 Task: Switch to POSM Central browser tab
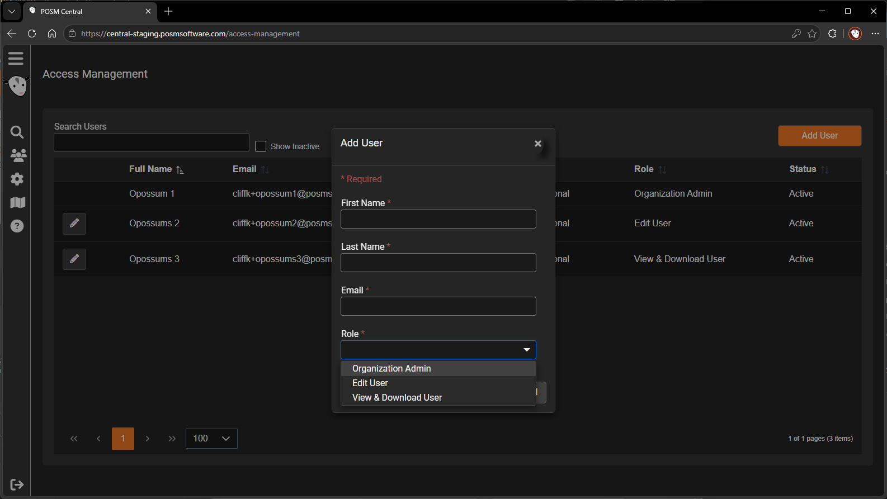89,11
